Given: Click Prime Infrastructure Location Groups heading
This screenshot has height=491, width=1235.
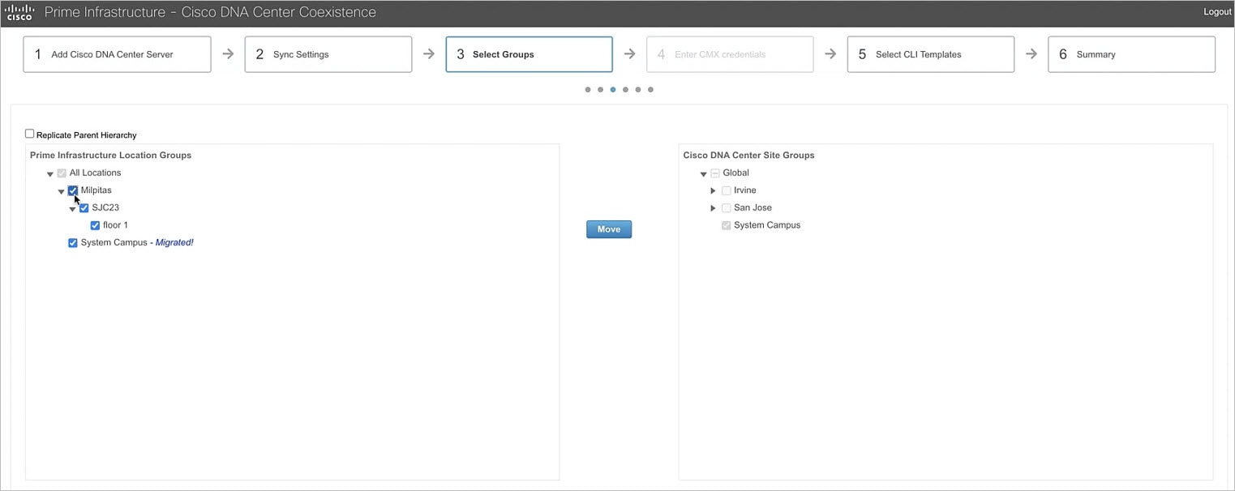Looking at the screenshot, I should pos(111,155).
